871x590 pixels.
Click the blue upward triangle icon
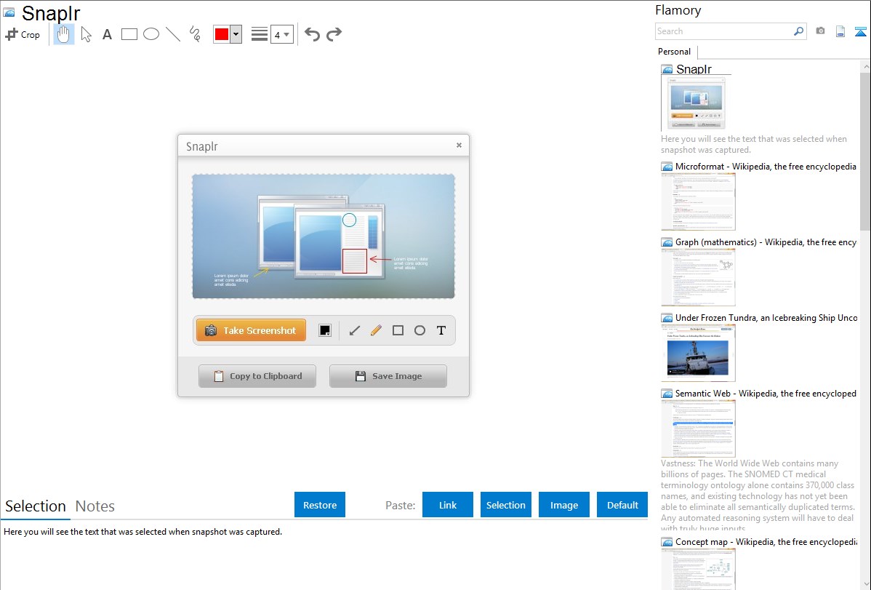[860, 31]
